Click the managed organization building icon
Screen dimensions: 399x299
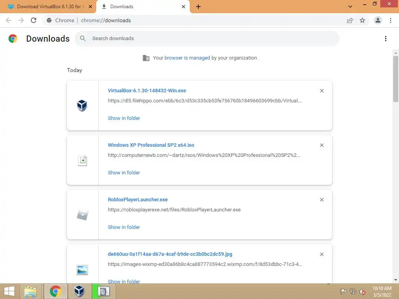click(146, 58)
